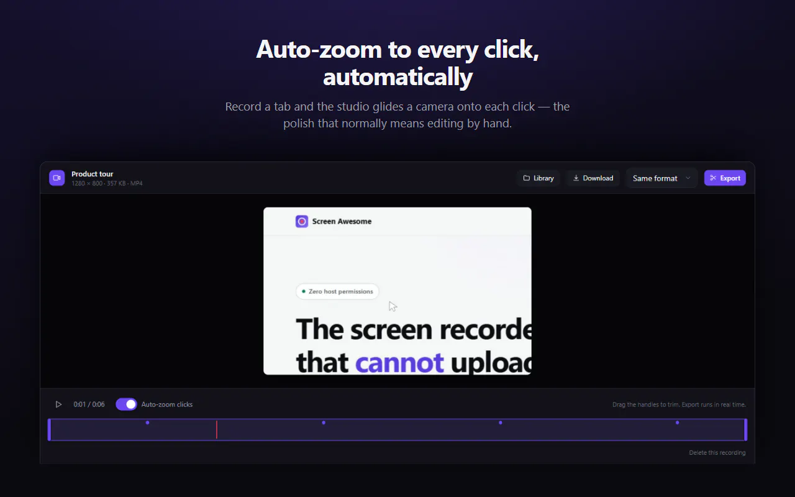Image resolution: width=795 pixels, height=497 pixels.
Task: Download the recording
Action: tap(593, 178)
